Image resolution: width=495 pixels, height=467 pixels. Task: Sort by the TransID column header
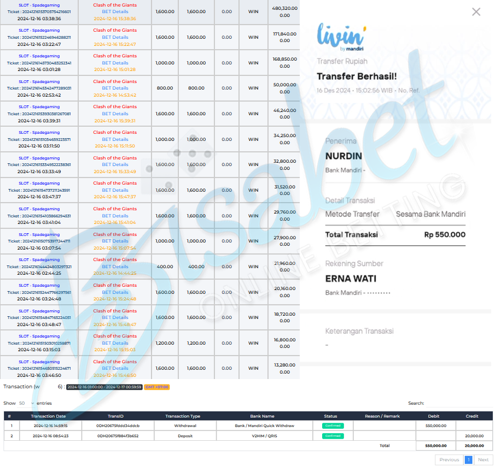[x=115, y=416]
